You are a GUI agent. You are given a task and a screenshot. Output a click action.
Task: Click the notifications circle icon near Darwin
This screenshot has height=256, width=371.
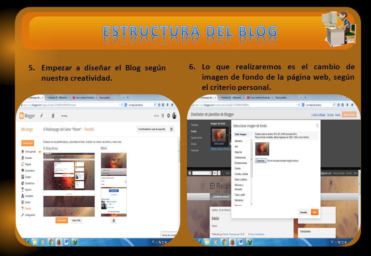pos(168,116)
